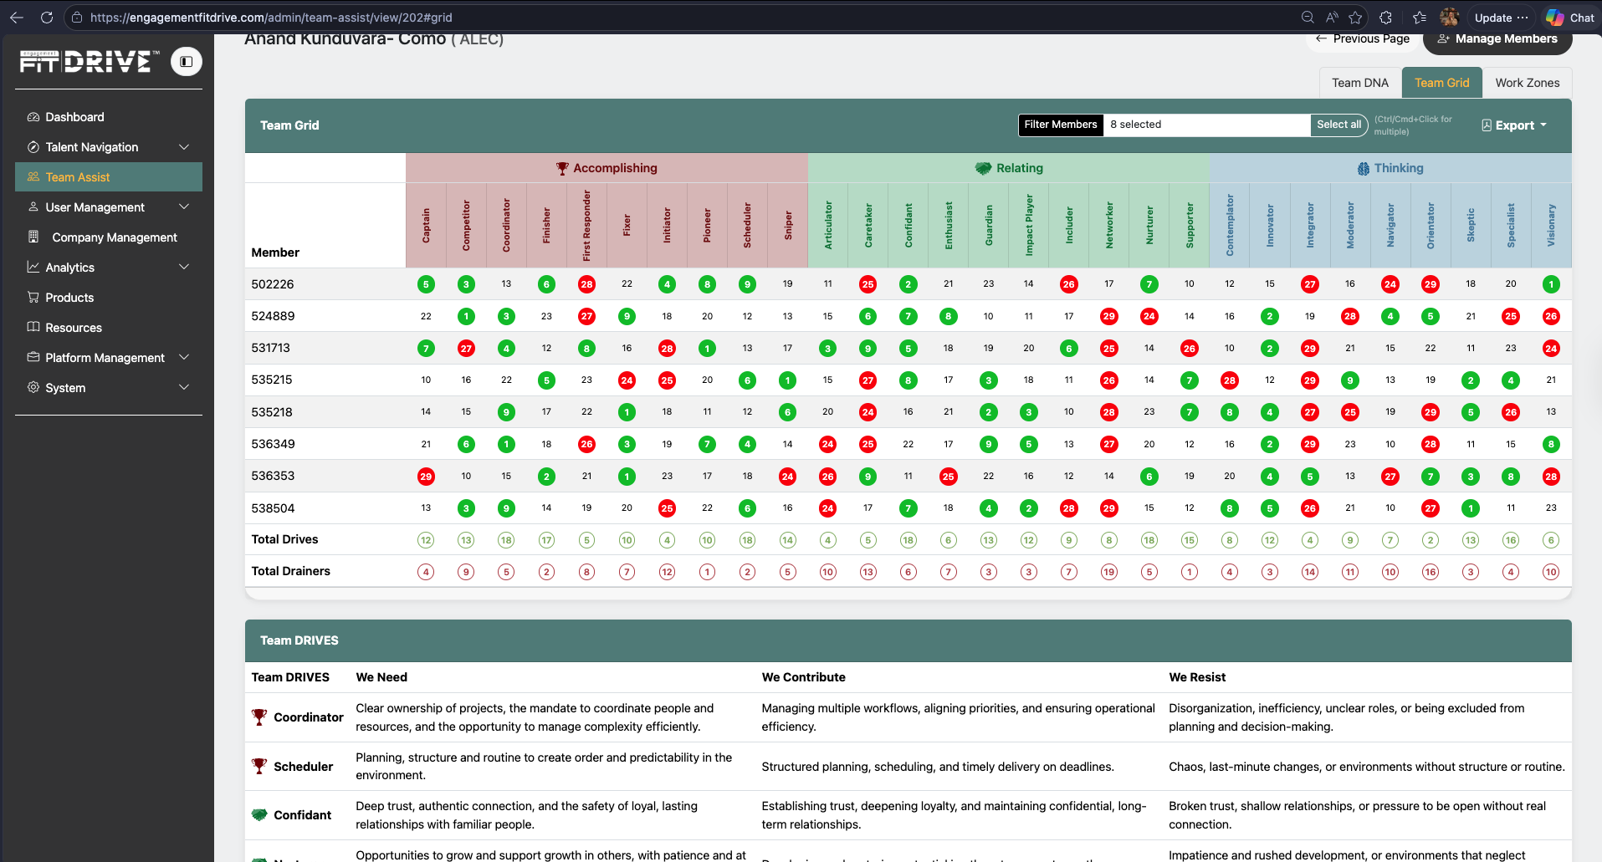
Task: Click the Company Management building icon
Action: (x=33, y=237)
